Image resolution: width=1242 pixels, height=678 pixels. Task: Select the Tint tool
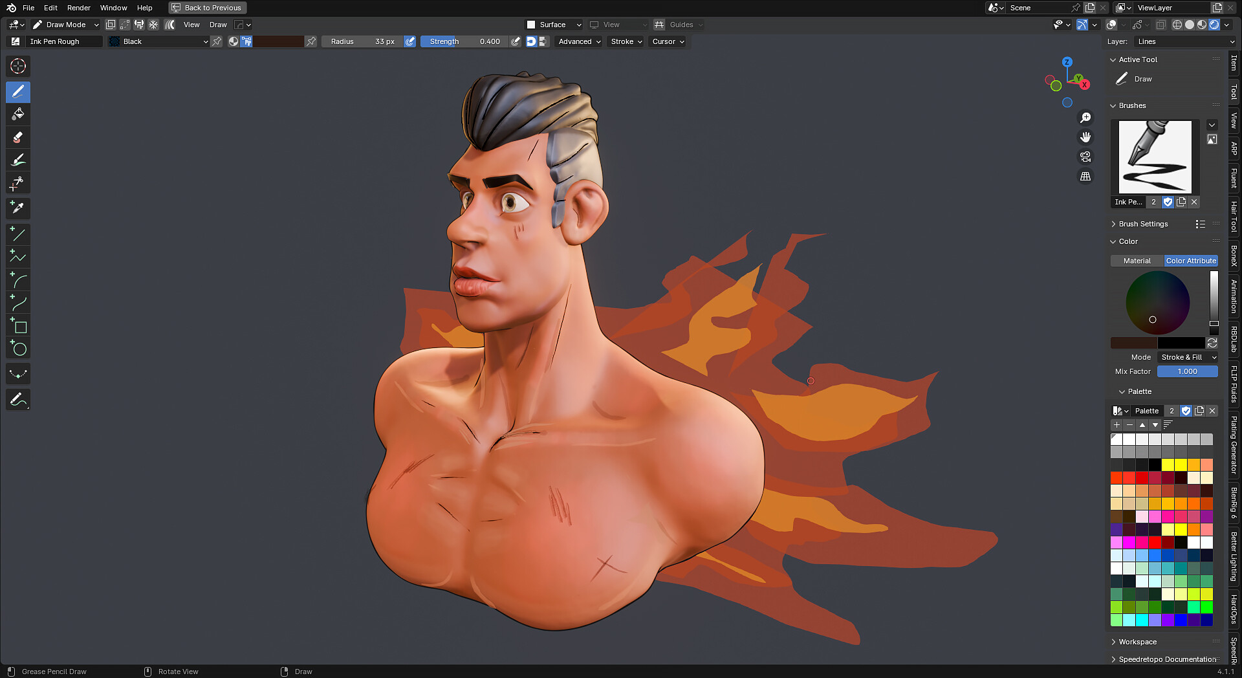(x=18, y=160)
